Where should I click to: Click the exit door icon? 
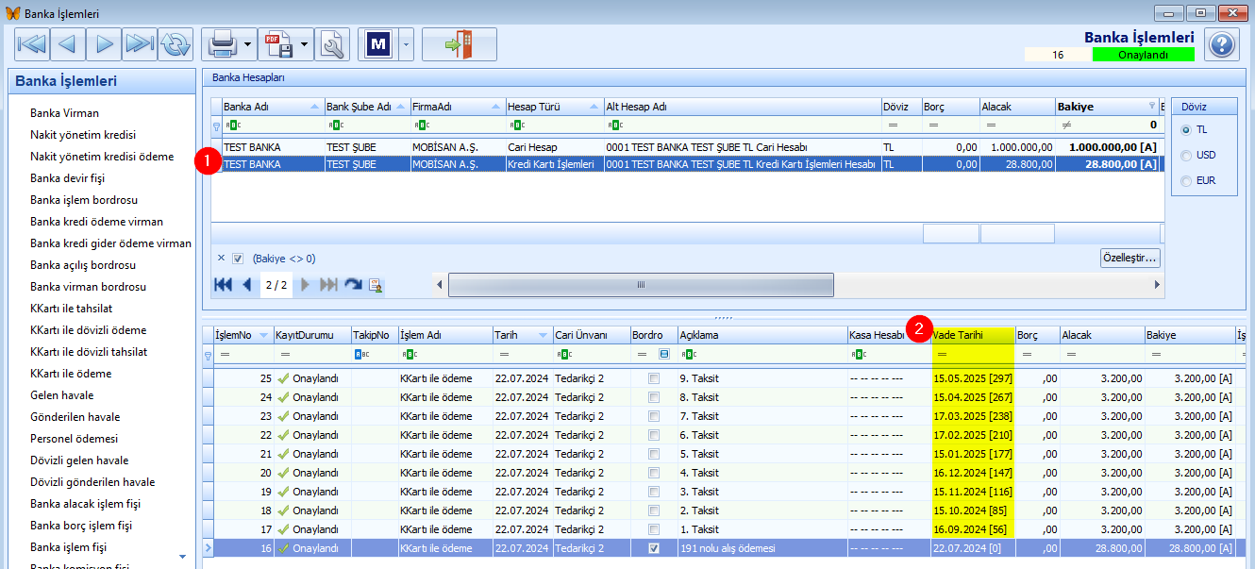click(x=459, y=43)
